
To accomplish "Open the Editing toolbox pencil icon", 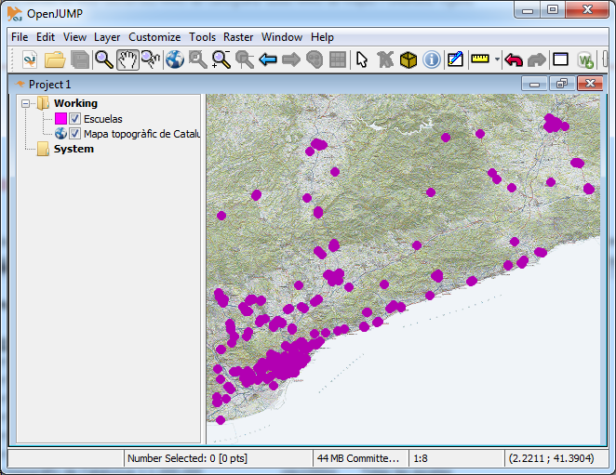I will coord(455,59).
